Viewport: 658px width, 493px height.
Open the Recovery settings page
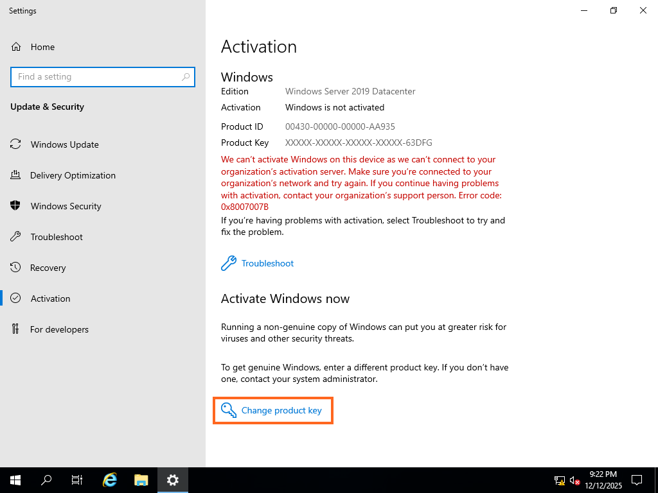(x=48, y=268)
